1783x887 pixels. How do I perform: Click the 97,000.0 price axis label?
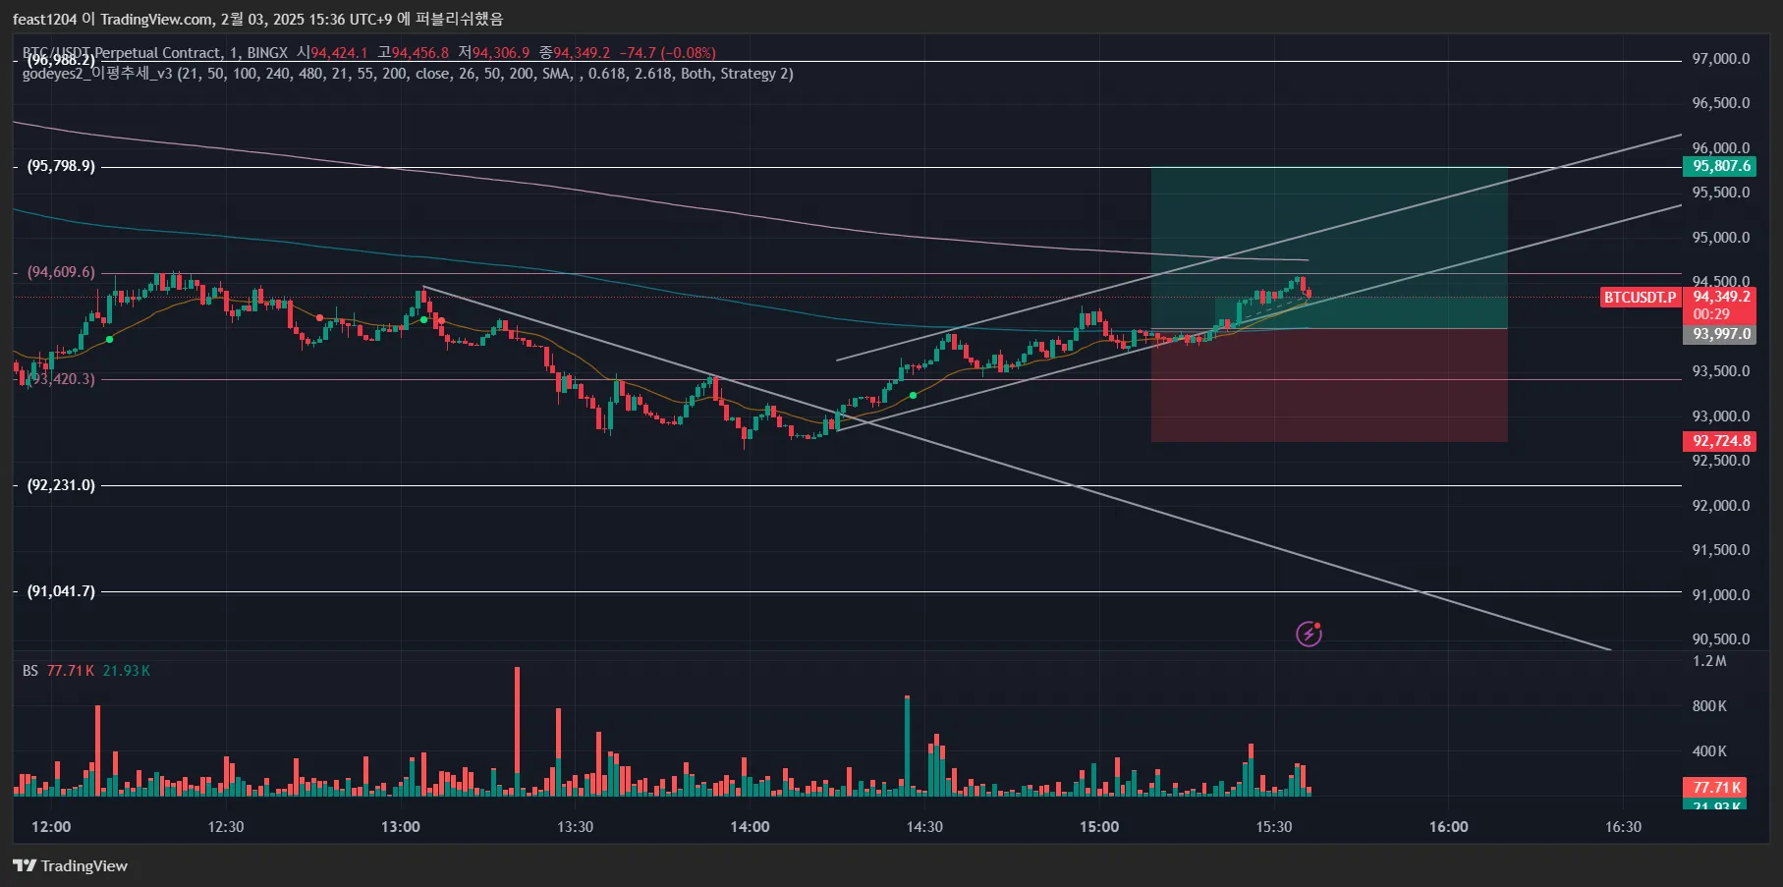[1720, 59]
